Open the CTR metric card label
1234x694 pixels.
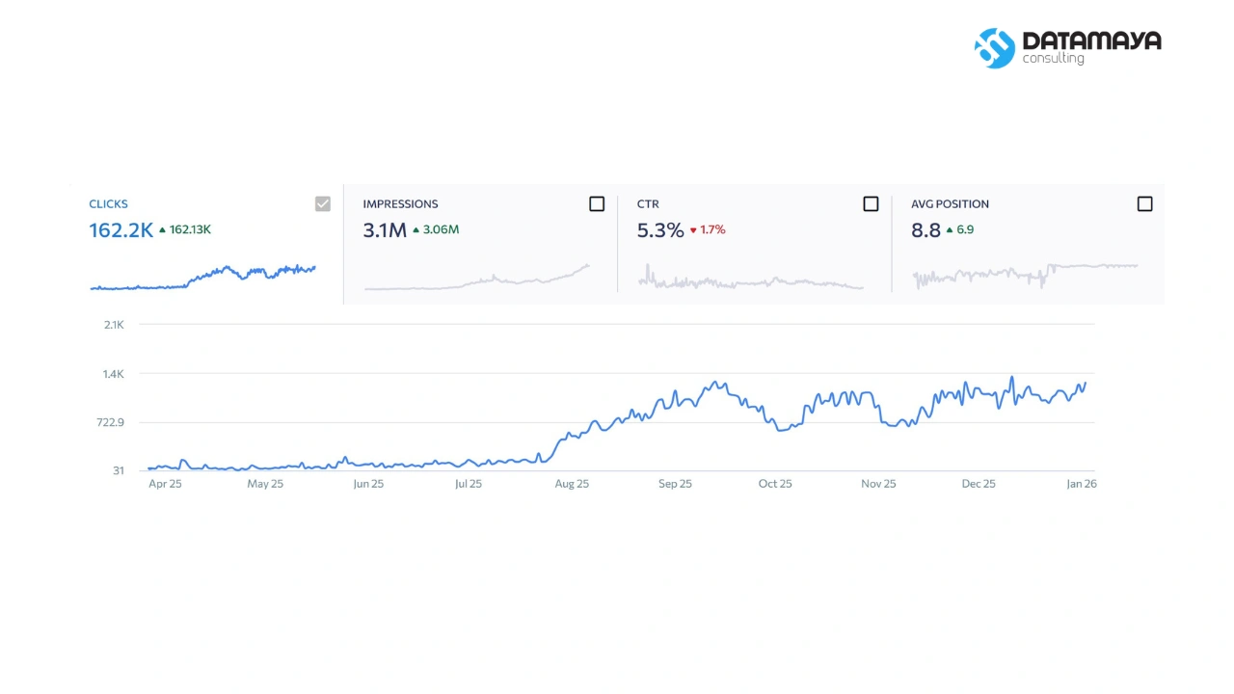pyautogui.click(x=648, y=204)
